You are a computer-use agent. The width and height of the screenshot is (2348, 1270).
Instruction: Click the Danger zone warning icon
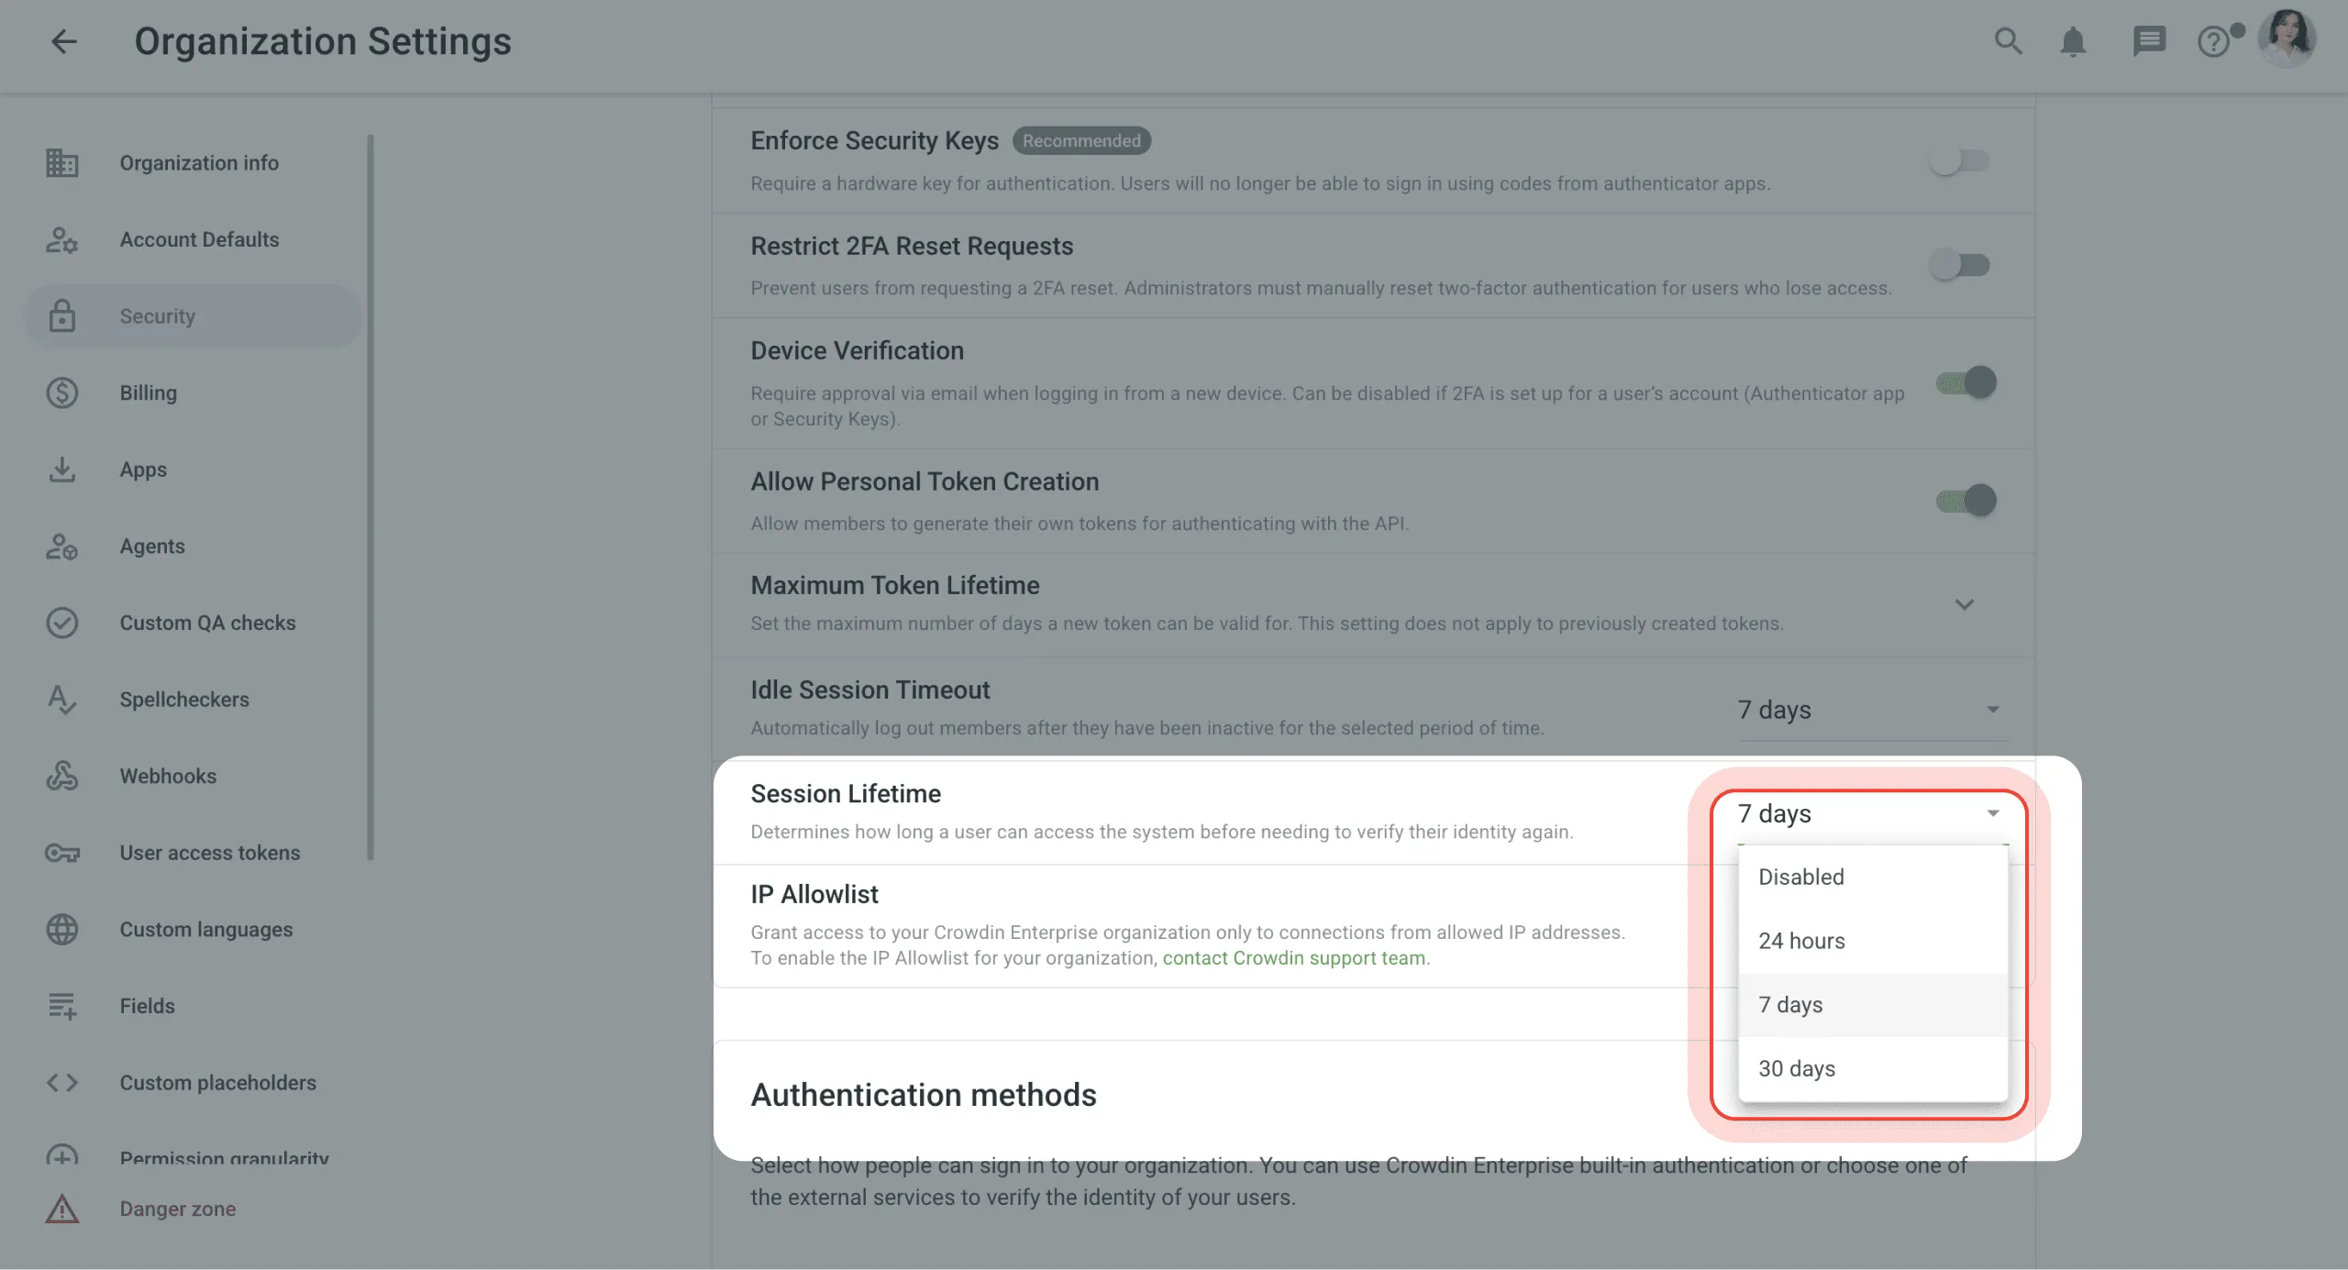62,1209
